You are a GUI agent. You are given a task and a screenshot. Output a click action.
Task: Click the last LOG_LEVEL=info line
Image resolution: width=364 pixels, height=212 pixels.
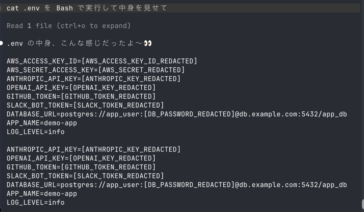tap(35, 203)
